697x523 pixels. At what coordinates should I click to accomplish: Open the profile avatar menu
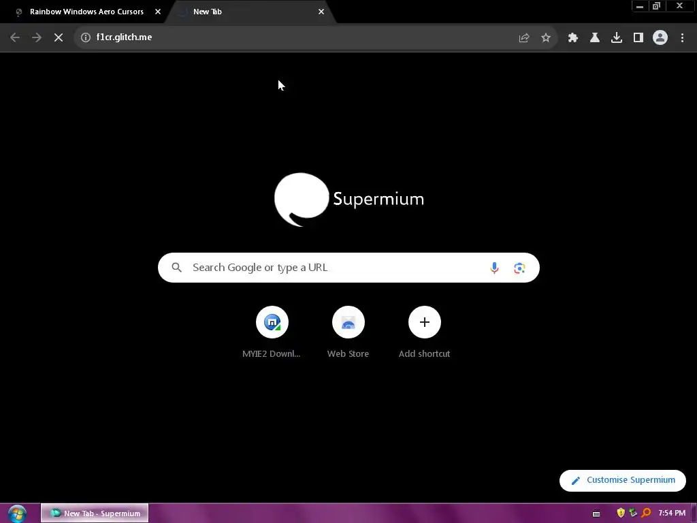(660, 37)
